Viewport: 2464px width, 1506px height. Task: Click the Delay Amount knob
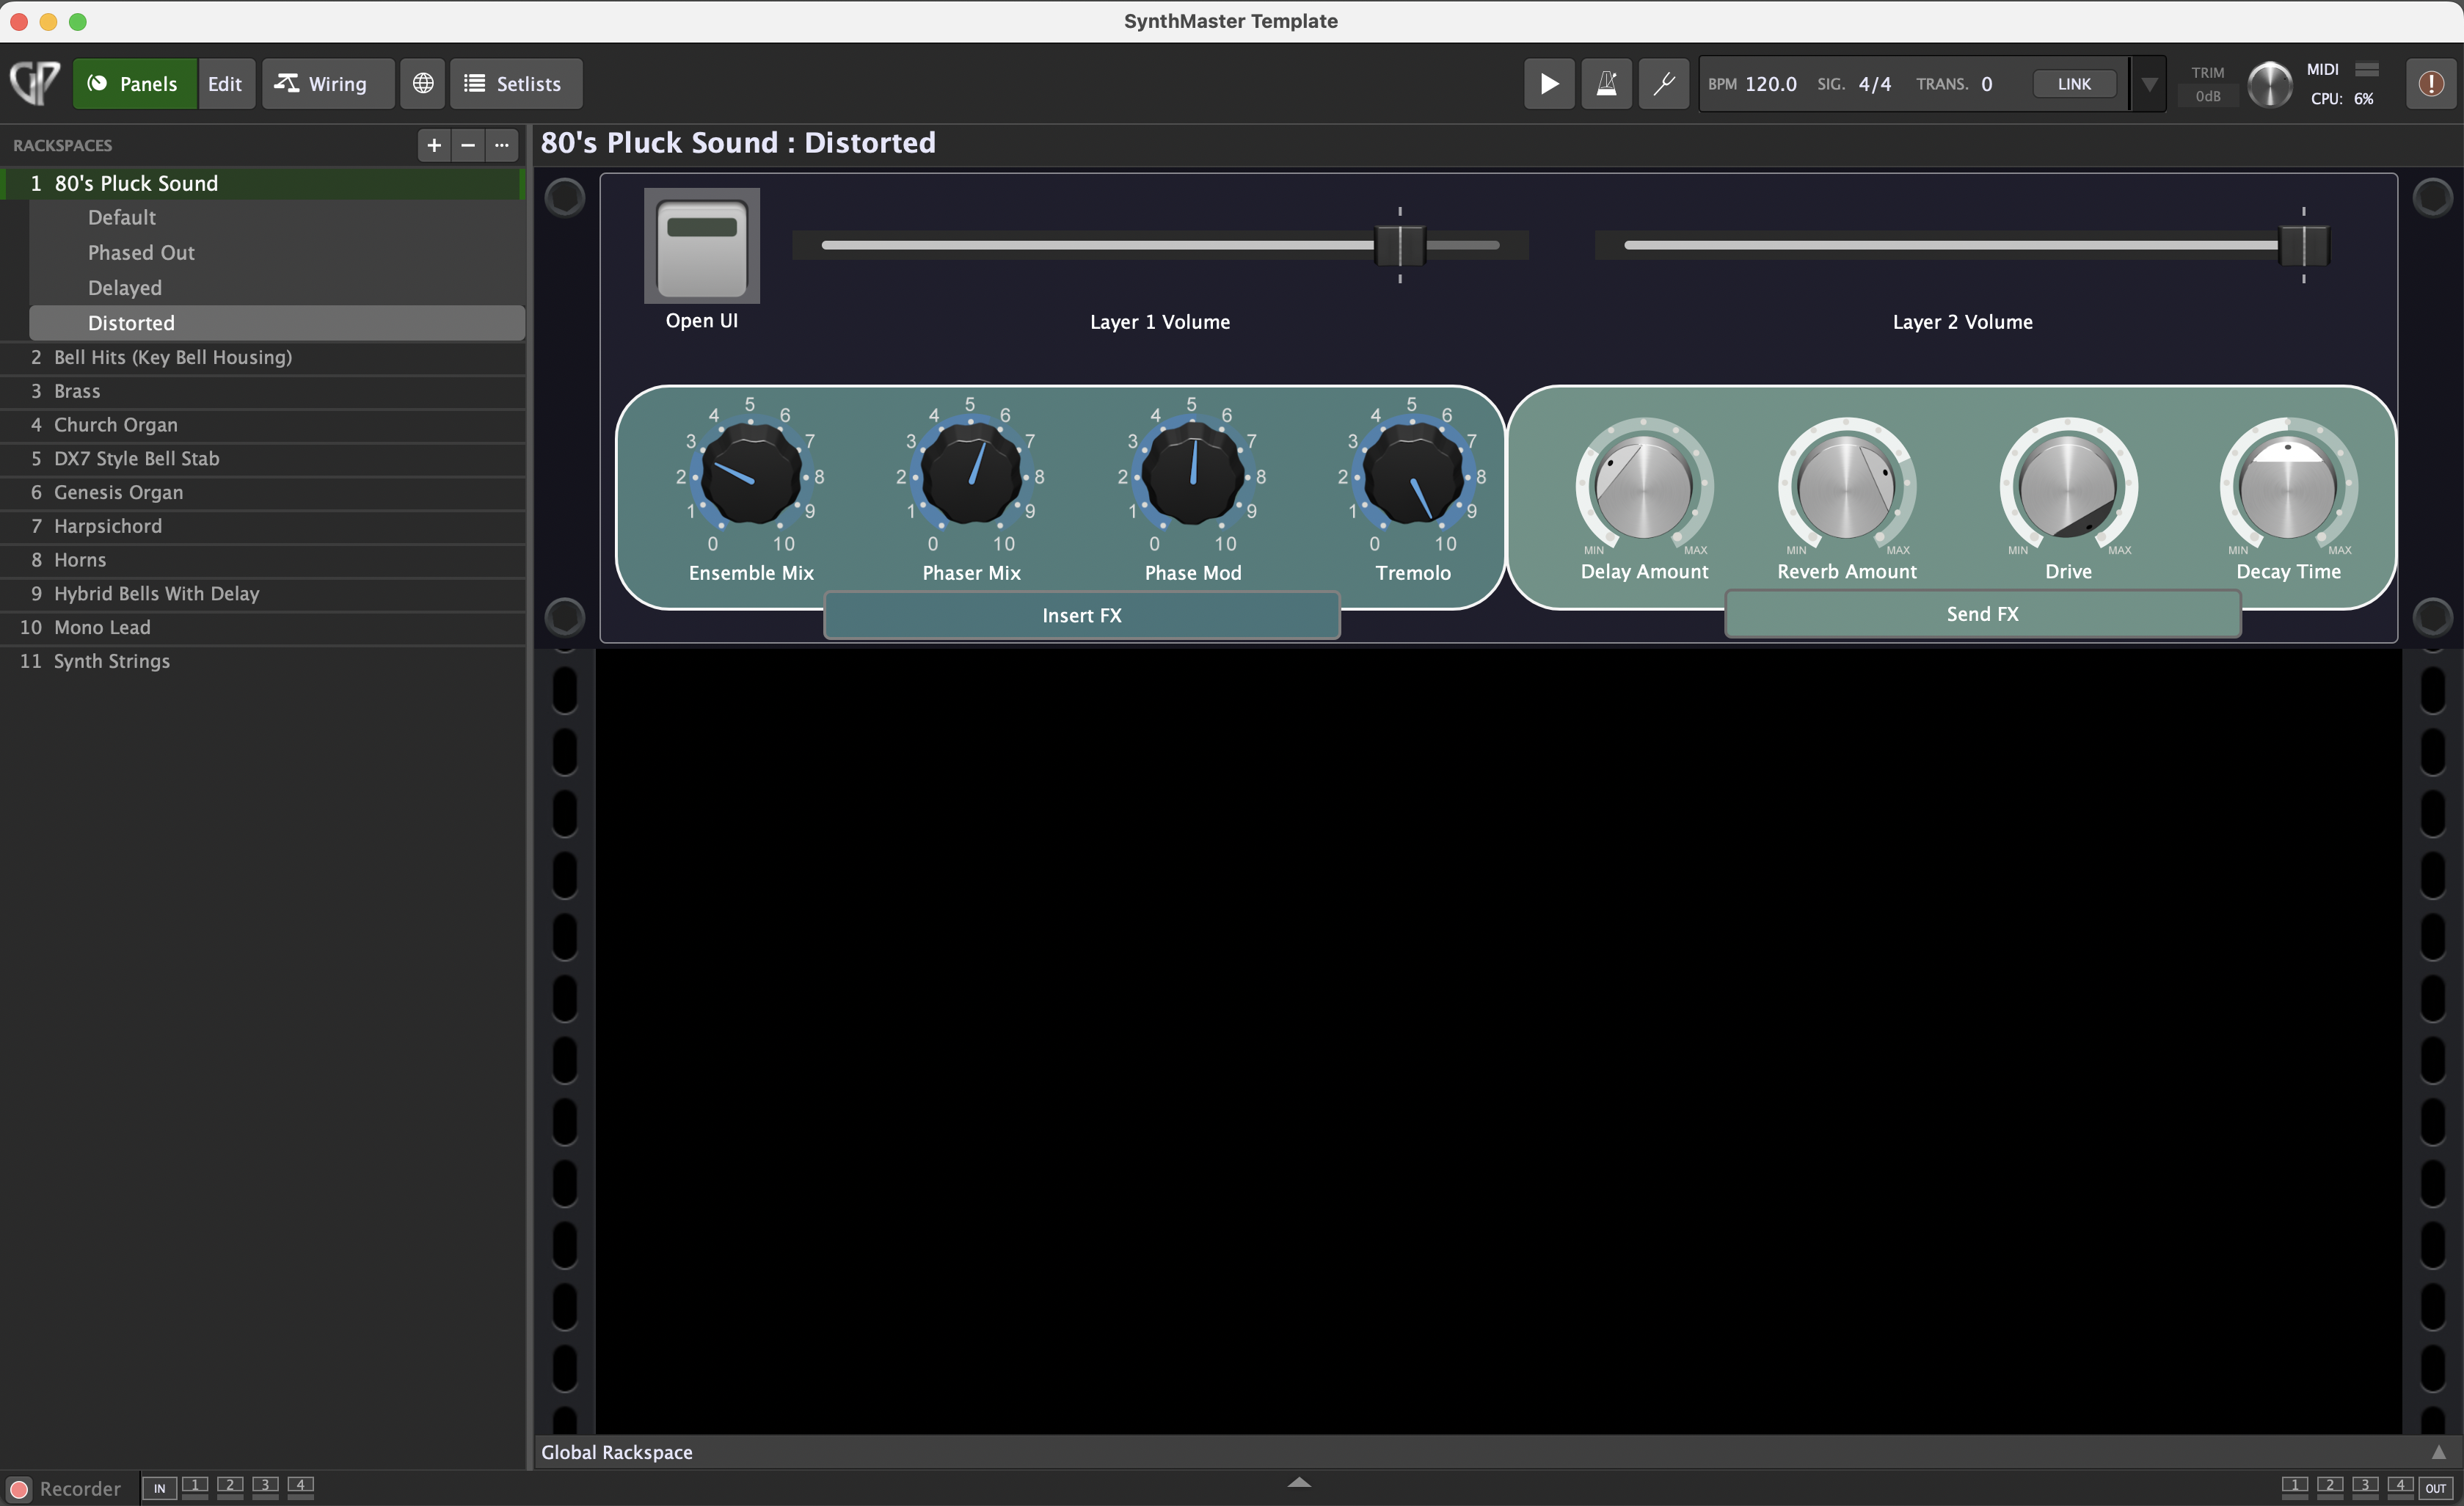point(1644,487)
